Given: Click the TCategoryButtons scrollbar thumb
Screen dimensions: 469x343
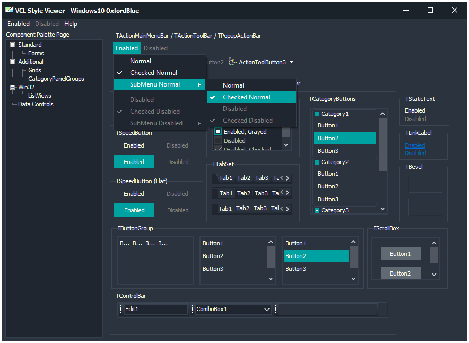Looking at the screenshot, I should (383, 144).
